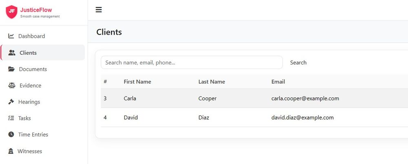Image resolution: width=408 pixels, height=164 pixels.
Task: Click the JusticeFlow brand name link
Action: pos(36,10)
